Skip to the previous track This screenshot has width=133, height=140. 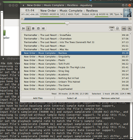23,28
